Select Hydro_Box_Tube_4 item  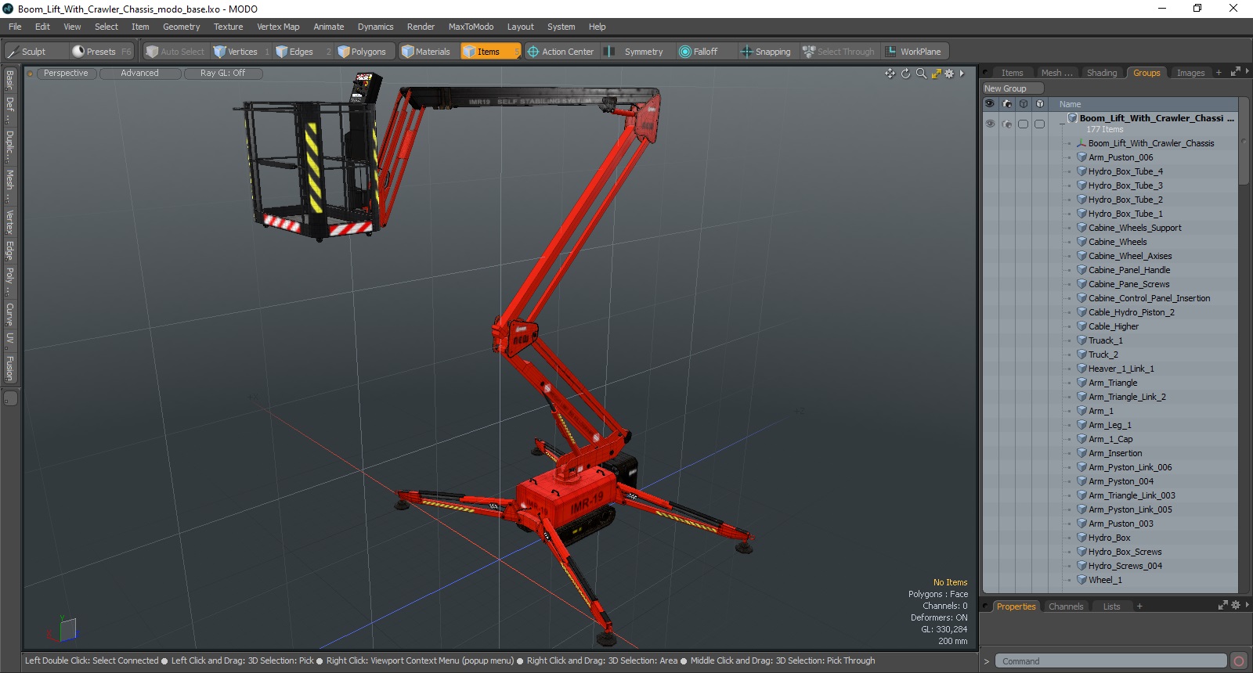pos(1125,171)
